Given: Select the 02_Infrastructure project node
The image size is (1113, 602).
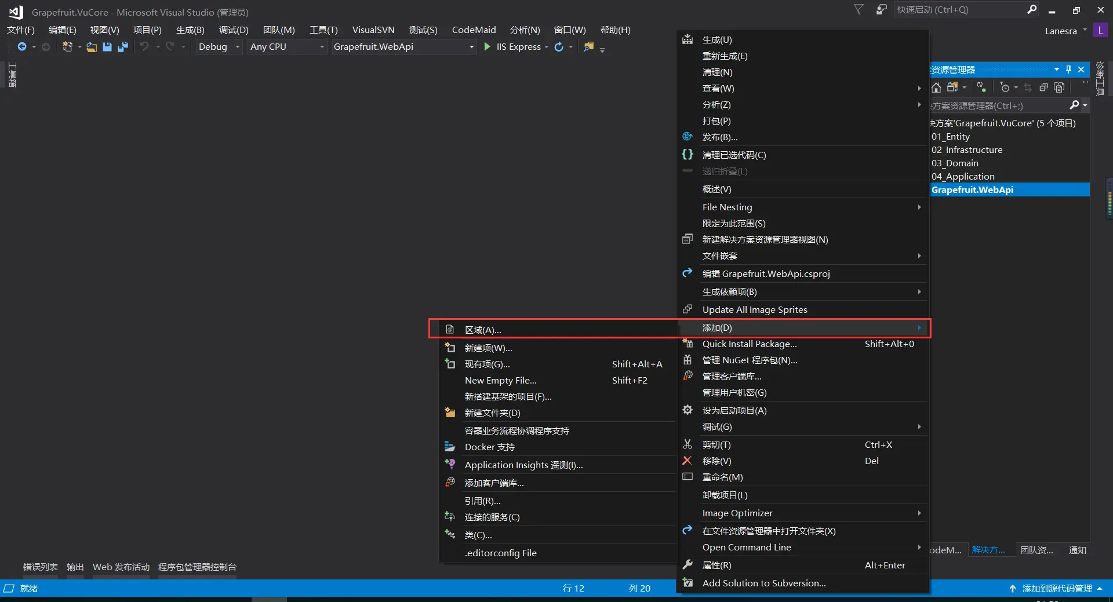Looking at the screenshot, I should (967, 150).
